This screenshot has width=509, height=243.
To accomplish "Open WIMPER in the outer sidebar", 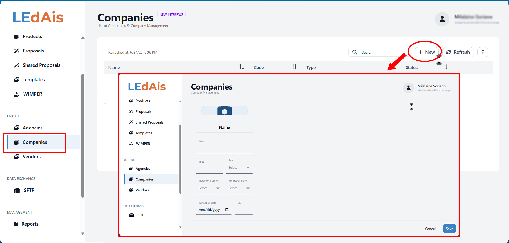I will (32, 94).
